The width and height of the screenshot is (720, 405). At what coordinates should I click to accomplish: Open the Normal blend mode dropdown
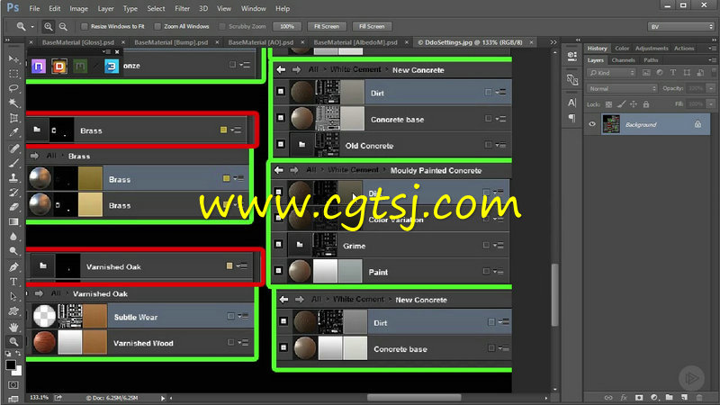coord(622,88)
